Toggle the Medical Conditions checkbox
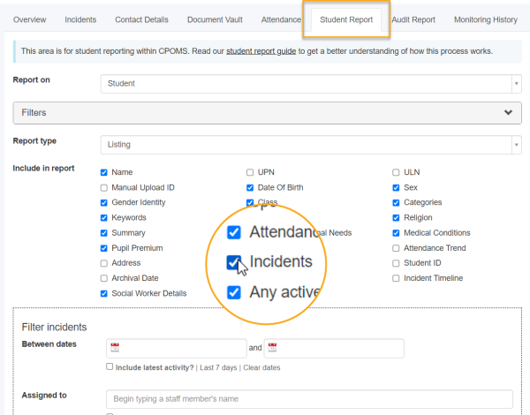530x415 pixels. (x=396, y=233)
